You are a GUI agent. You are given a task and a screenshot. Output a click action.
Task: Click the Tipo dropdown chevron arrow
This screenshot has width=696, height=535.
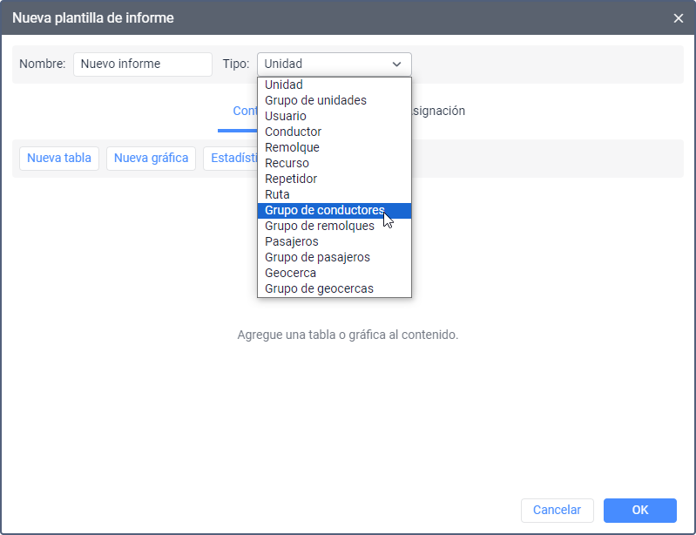[x=397, y=64]
